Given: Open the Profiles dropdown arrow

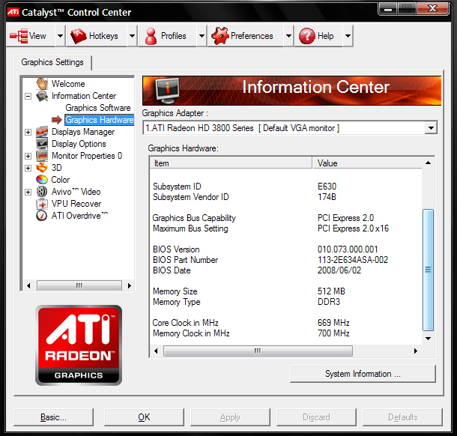Looking at the screenshot, I should click(202, 36).
